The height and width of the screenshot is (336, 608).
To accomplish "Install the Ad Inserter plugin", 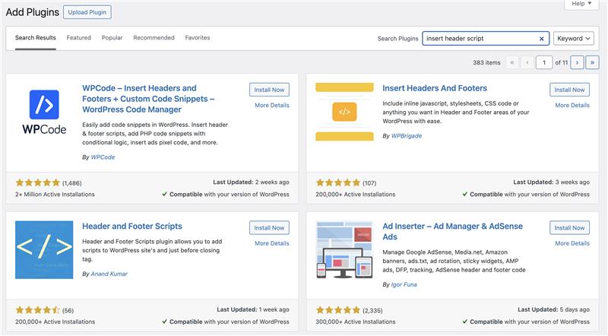I will [569, 228].
